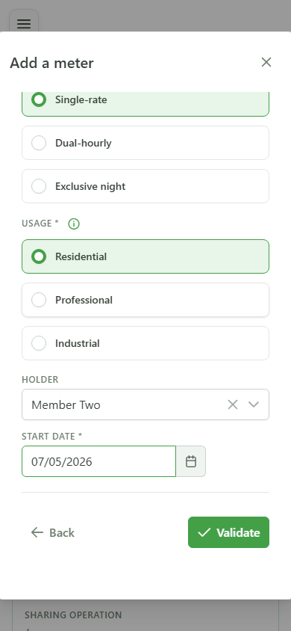Select Residential usage
This screenshot has height=631, width=291.
click(145, 256)
